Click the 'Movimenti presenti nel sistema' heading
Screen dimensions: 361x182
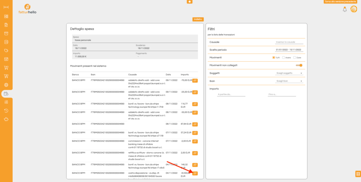[x=88, y=66]
